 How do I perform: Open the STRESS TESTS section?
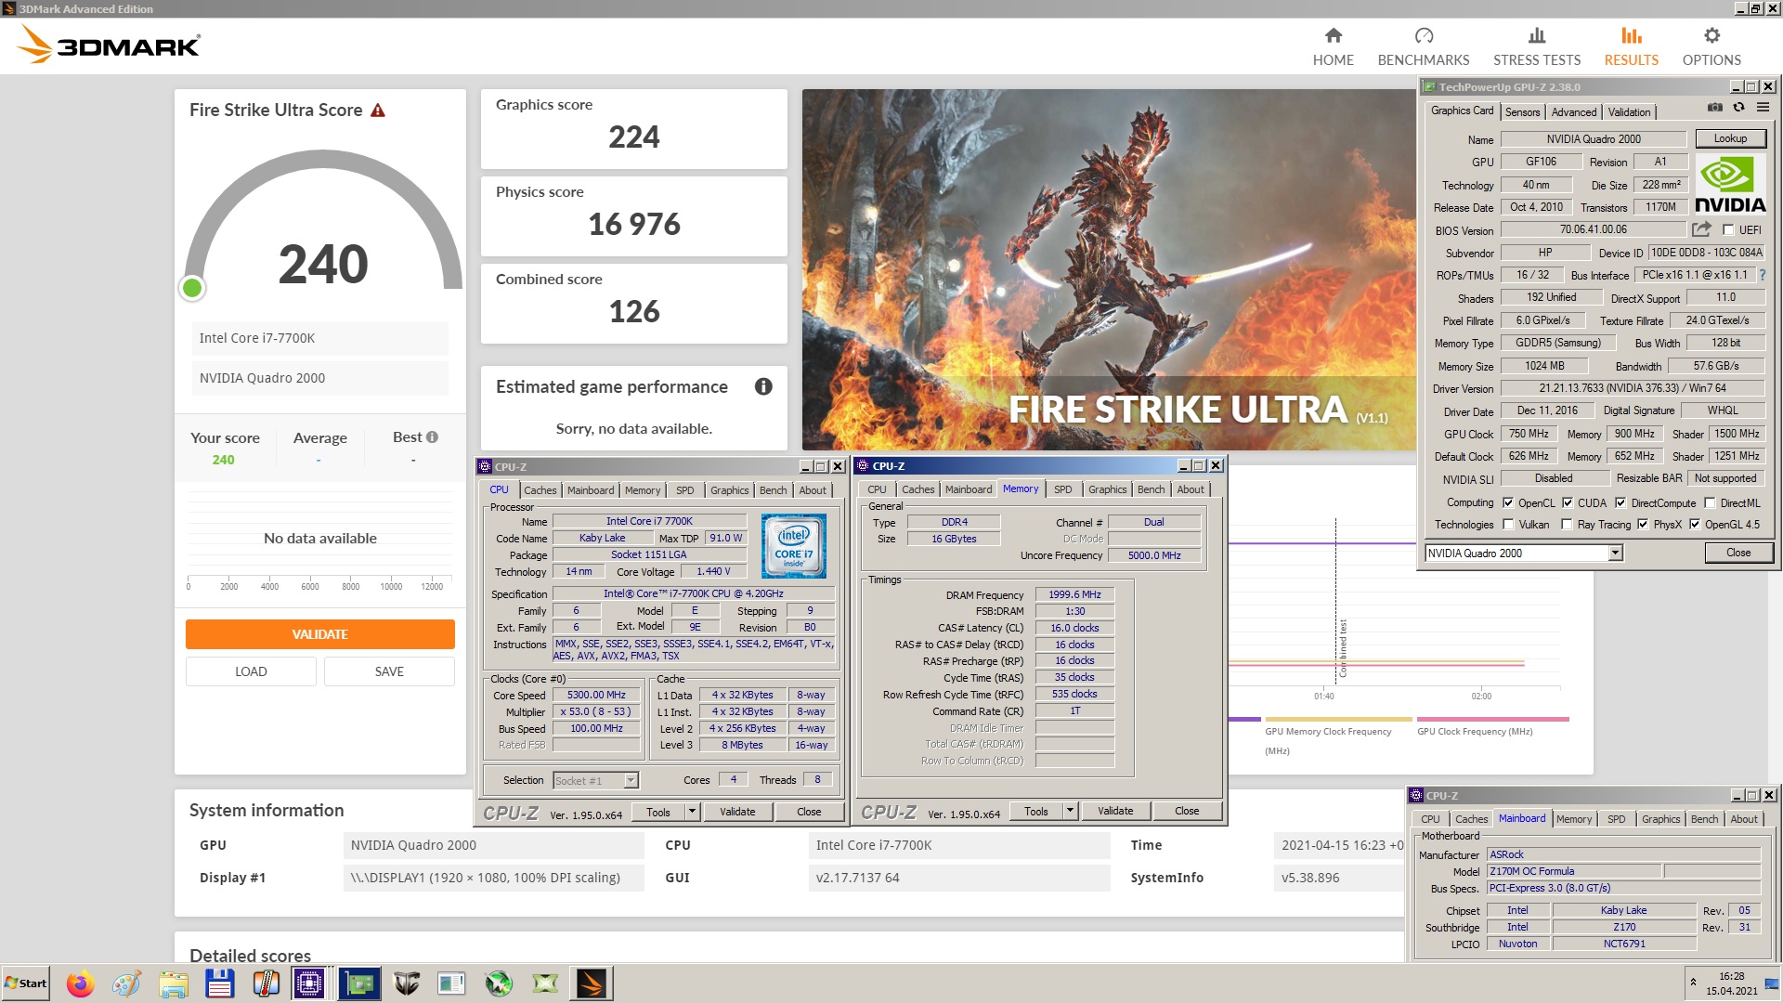(x=1536, y=46)
